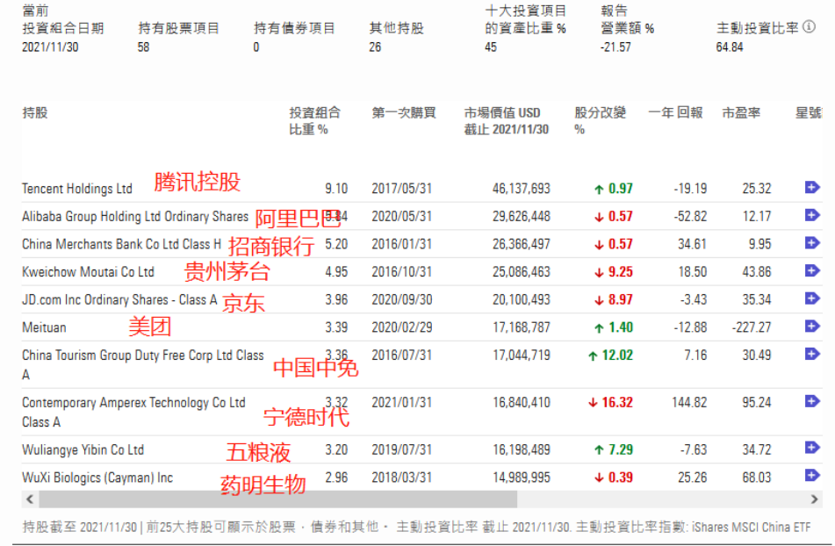The height and width of the screenshot is (546, 835).
Task: Open Meituan holding link
Action: [x=44, y=327]
